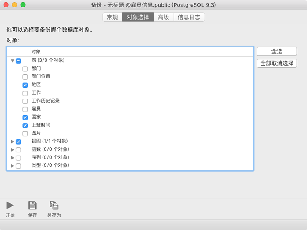Click the 全选 button

(x=277, y=51)
